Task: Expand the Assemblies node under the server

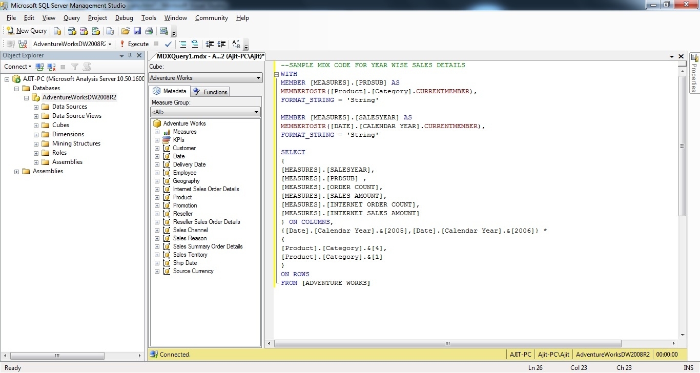Action: click(16, 172)
